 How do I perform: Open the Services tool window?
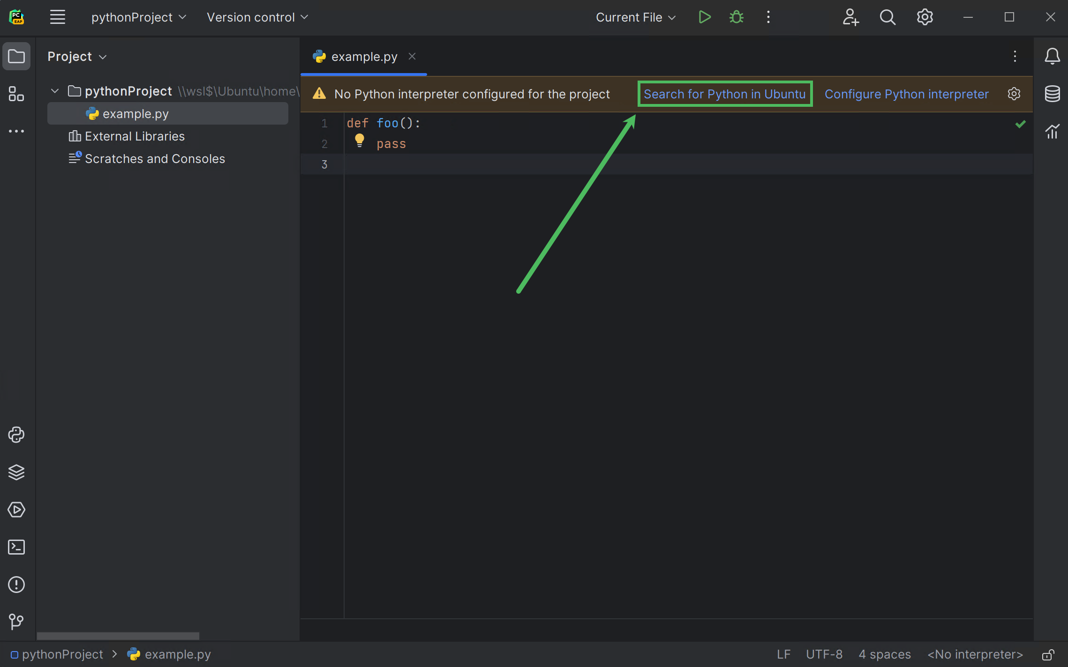16,510
